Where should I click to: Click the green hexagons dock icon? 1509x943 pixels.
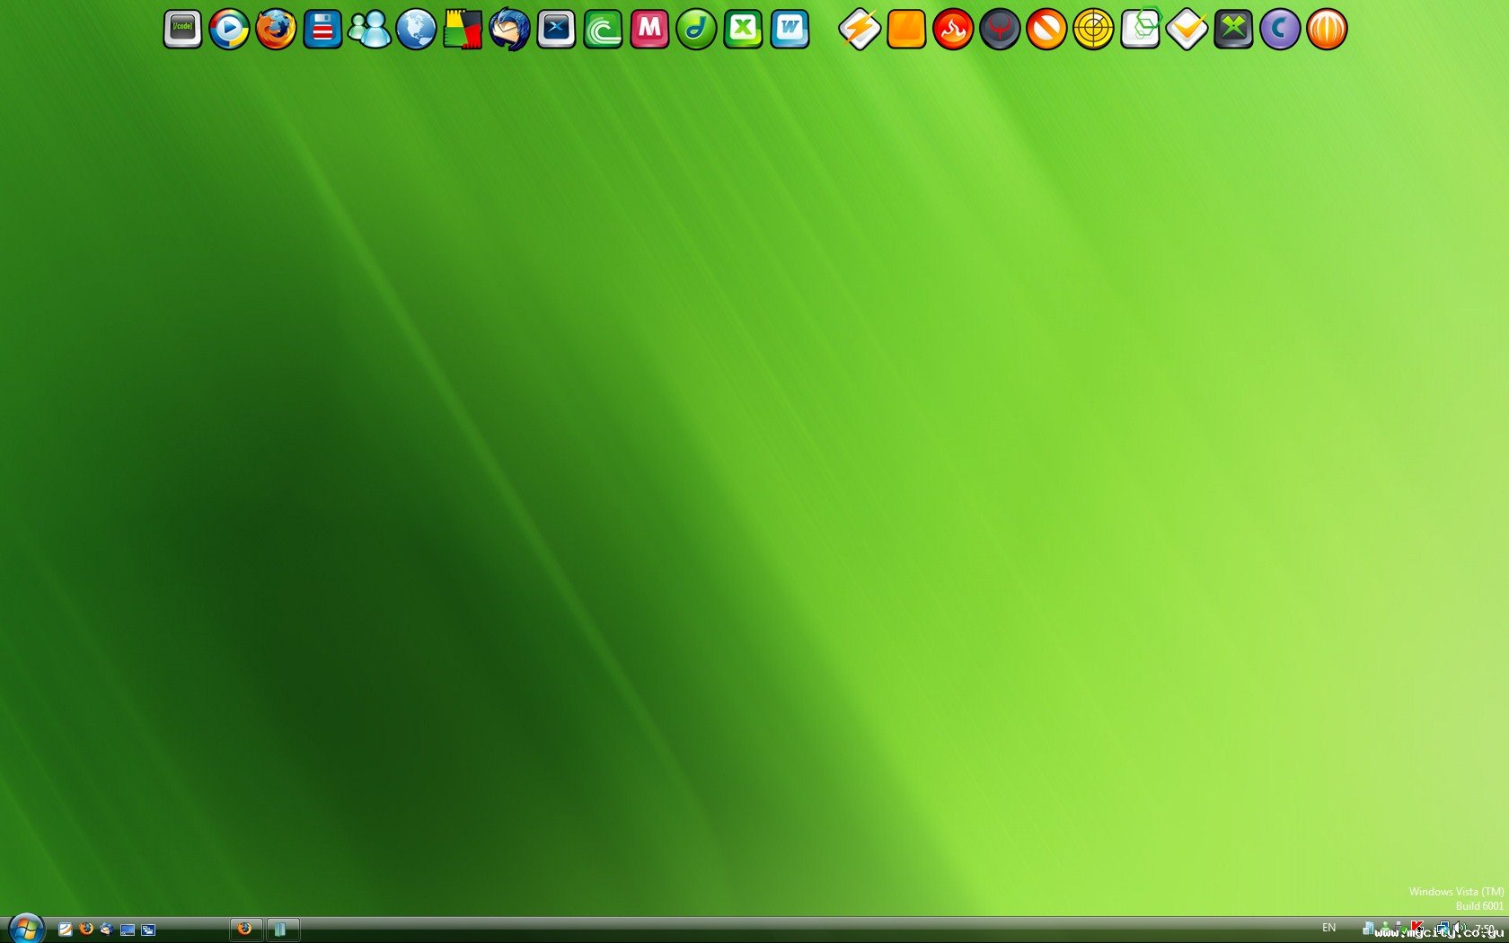click(x=1140, y=29)
